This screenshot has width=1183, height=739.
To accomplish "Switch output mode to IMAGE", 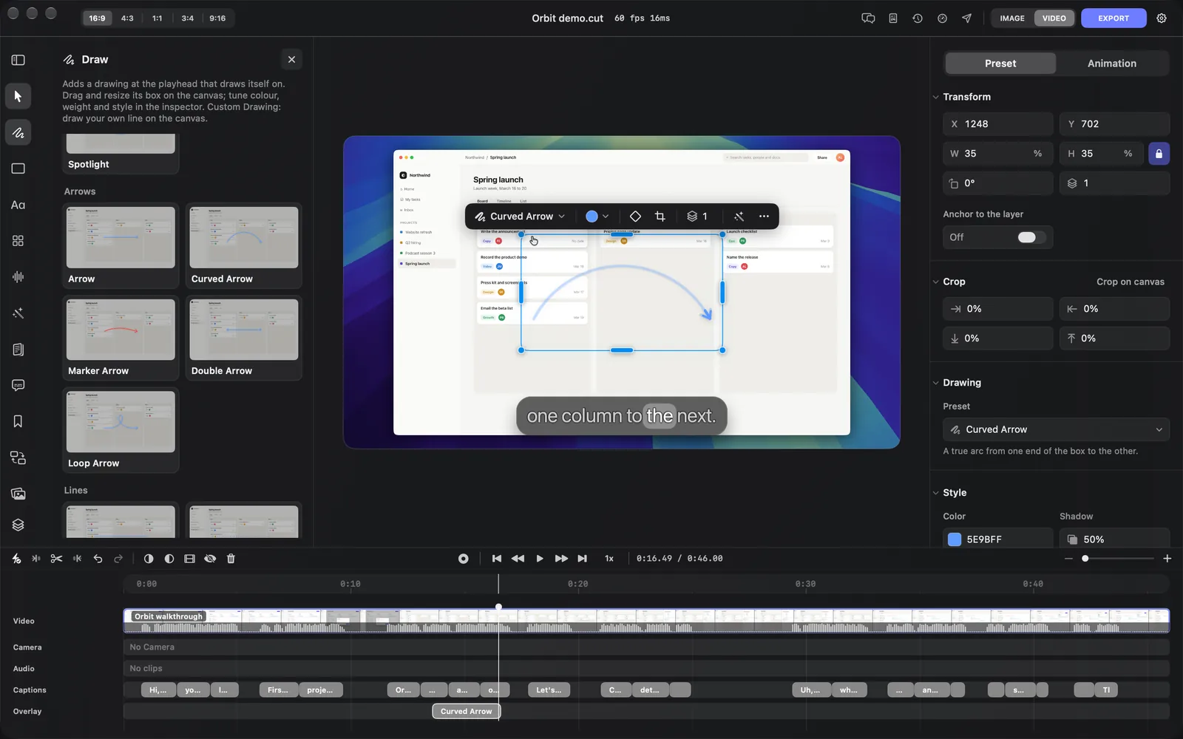I will 1012,18.
